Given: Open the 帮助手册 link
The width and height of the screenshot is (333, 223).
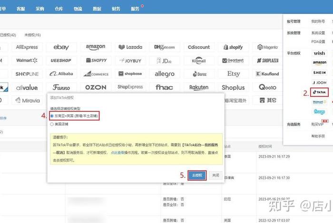Looking at the screenshot, I should click(318, 136).
